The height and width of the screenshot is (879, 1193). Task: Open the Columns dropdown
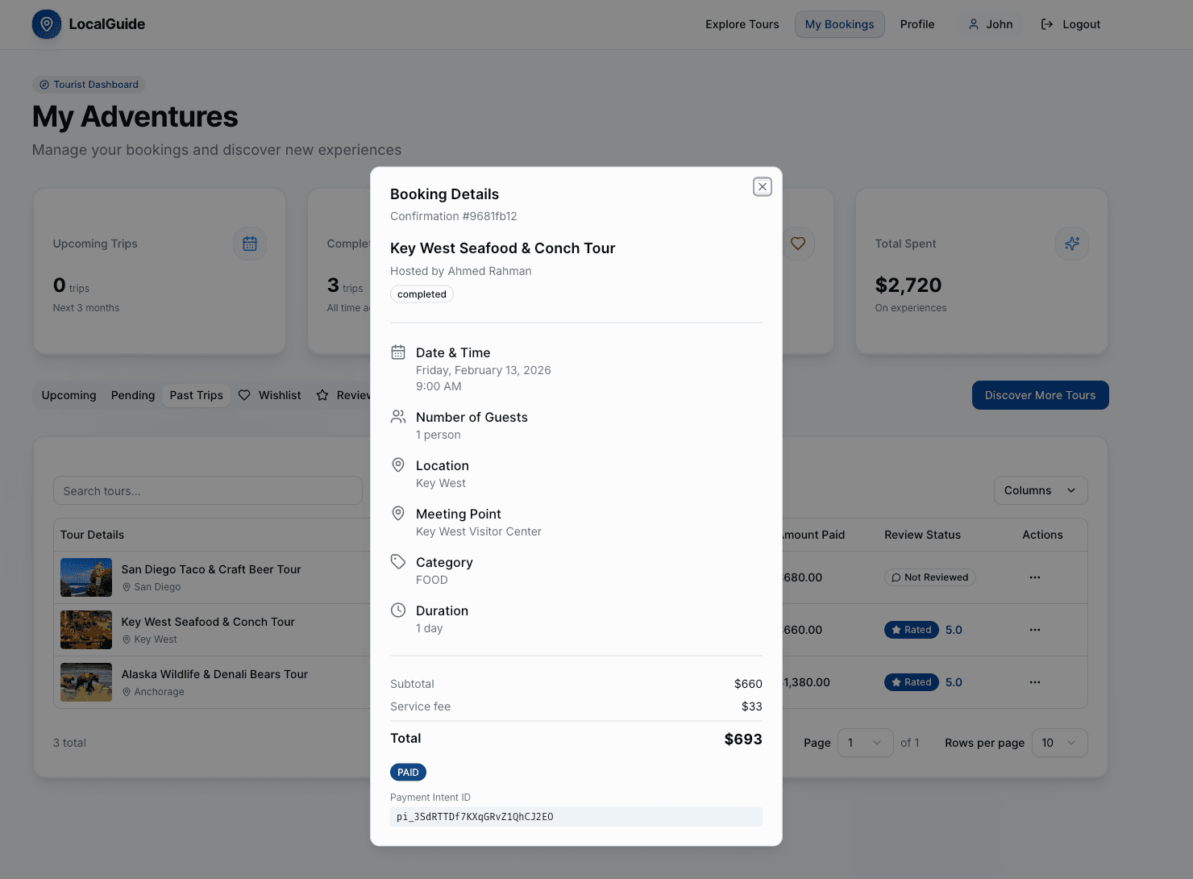(1040, 490)
